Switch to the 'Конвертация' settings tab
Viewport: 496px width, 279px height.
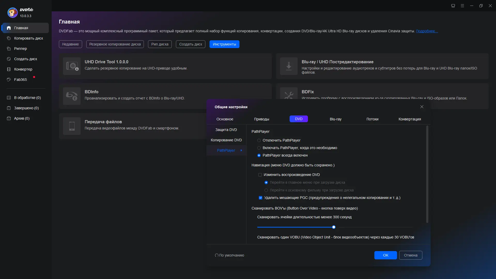click(409, 119)
